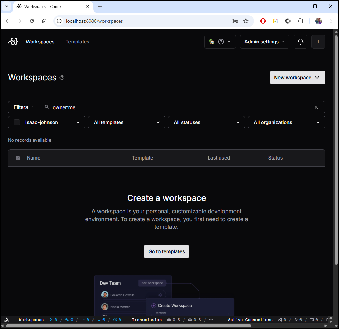Go to the browser home page
The image size is (339, 329).
coord(44,21)
